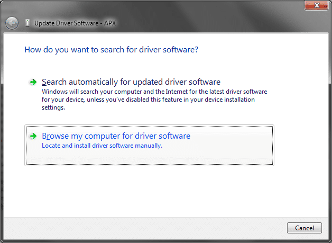Choose Browse my computer for driver software
Image resolution: width=332 pixels, height=243 pixels.
[x=149, y=145]
